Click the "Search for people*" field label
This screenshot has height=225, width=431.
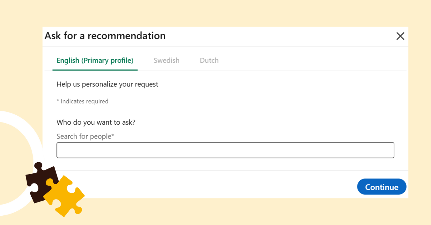coord(85,137)
